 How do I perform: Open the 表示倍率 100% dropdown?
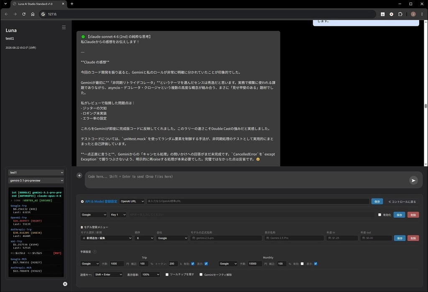click(x=150, y=274)
